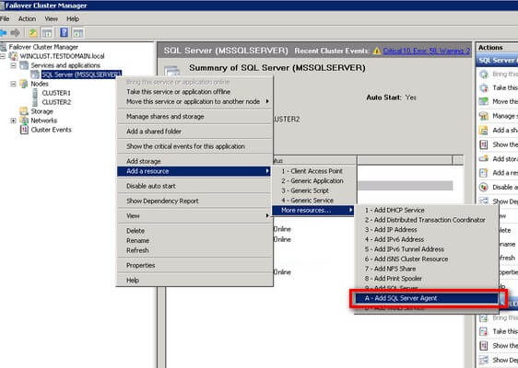Choose Rename in the context menu
Screen dimensions: 518x368
point(194,241)
